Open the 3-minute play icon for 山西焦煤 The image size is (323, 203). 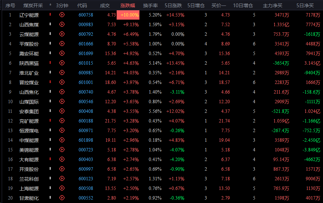coord(62,24)
